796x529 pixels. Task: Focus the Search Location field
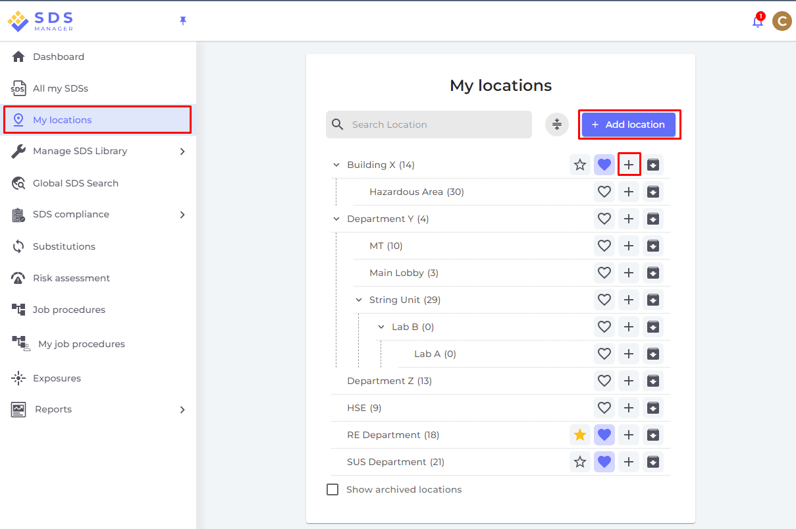click(429, 125)
